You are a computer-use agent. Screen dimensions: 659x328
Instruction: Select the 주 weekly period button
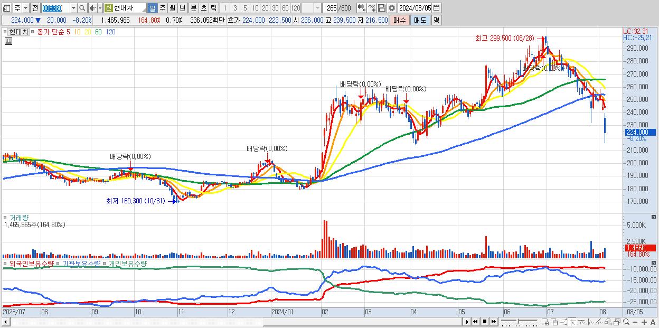point(162,8)
